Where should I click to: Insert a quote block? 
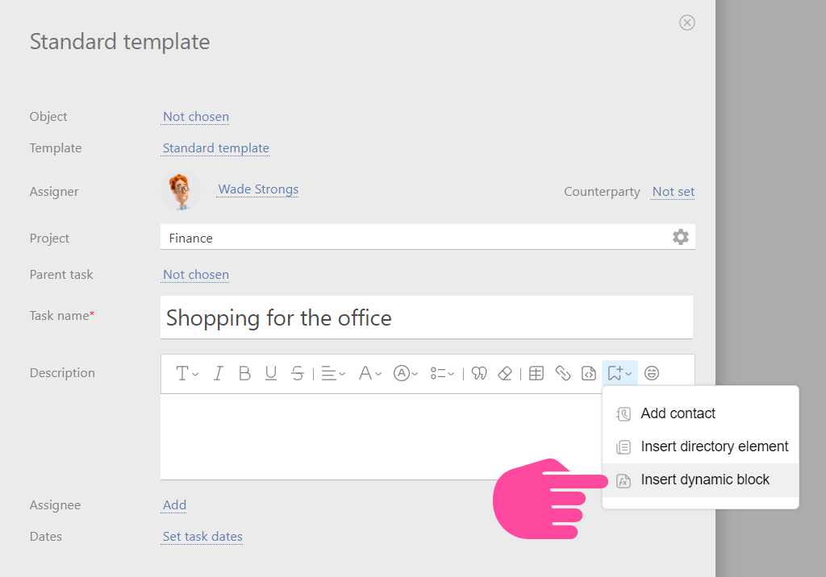[479, 373]
